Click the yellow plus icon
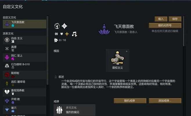The image size is (191, 116). pos(67,34)
